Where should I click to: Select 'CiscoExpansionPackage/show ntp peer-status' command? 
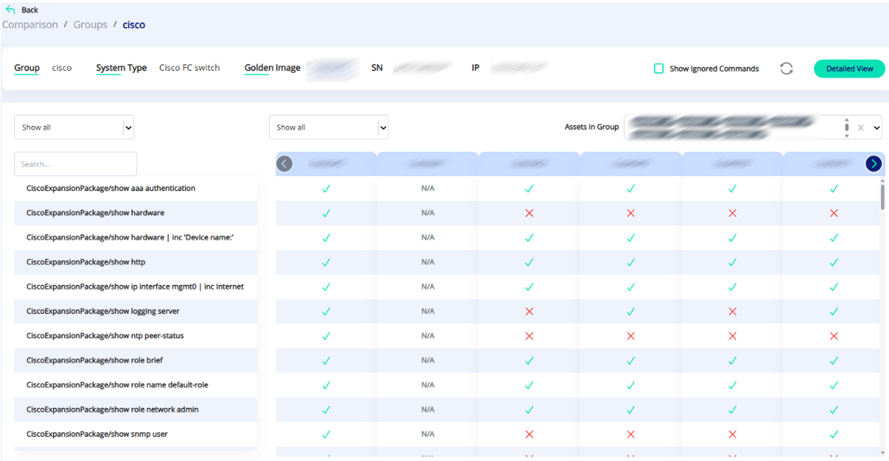tap(136, 336)
